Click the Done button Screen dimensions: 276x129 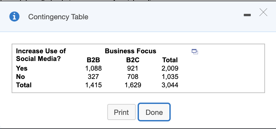[x=154, y=112]
